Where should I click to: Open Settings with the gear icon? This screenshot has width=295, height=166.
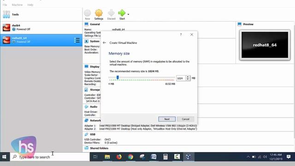point(99,15)
